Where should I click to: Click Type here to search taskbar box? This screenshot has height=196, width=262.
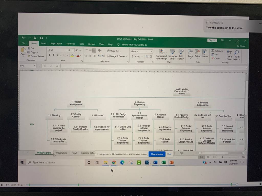56,162
